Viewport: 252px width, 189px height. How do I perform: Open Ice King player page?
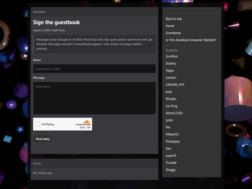coord(171,106)
